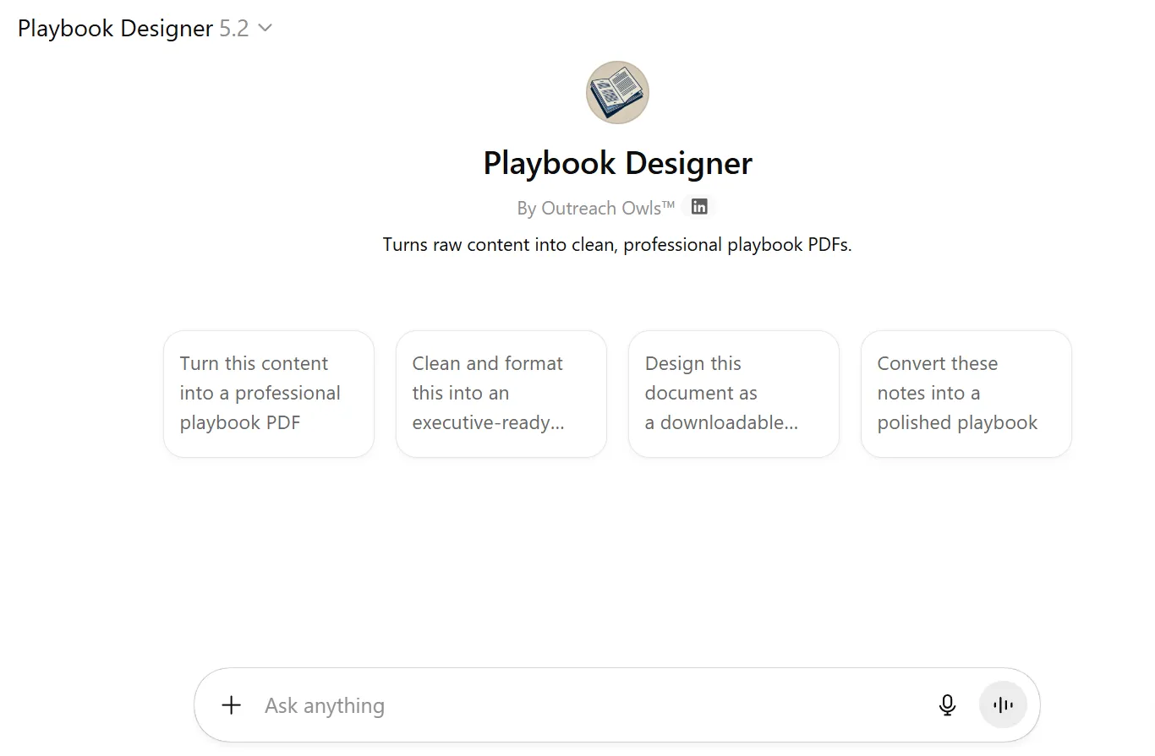Click 'executive-ready' text in the second card
Image resolution: width=1155 pixels, height=756 pixels.
click(x=488, y=422)
